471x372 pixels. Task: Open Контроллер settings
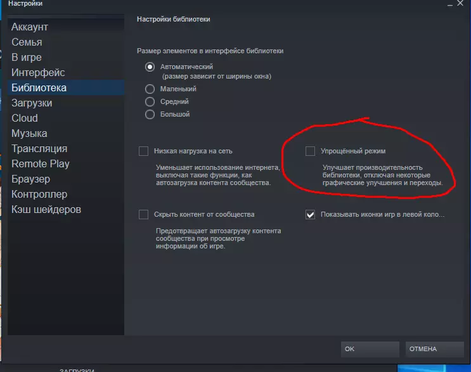coord(66,195)
